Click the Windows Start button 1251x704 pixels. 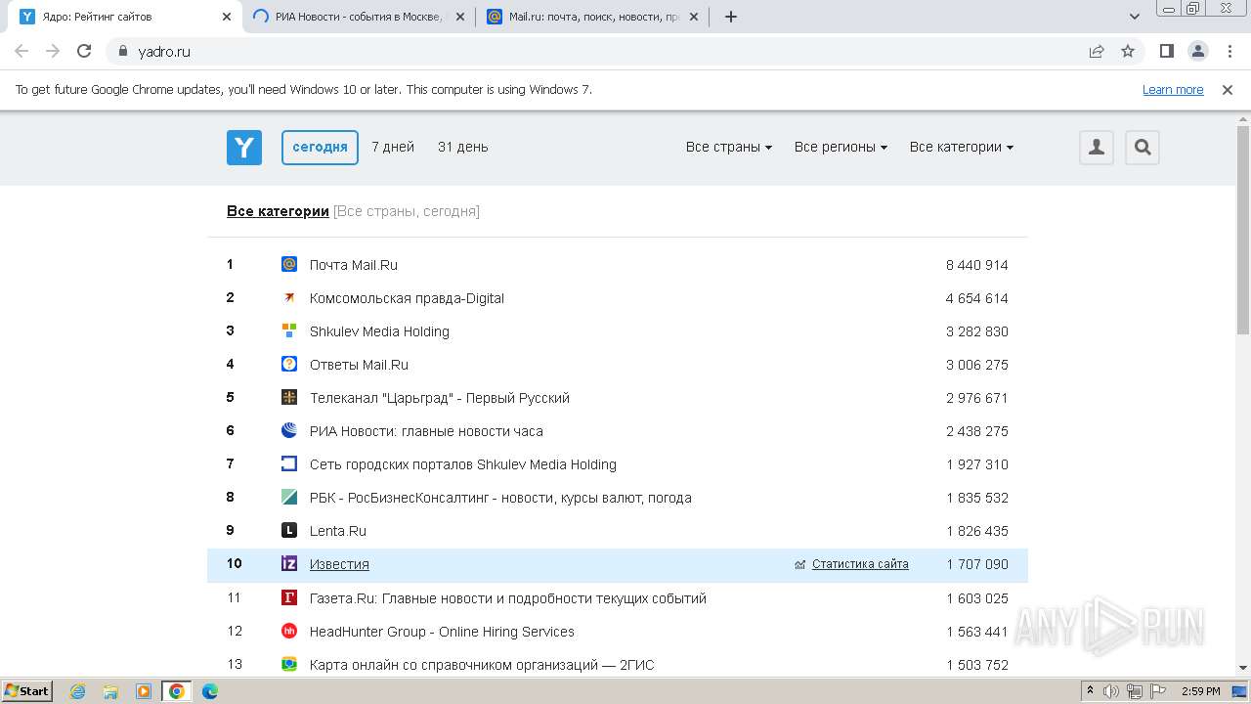[27, 691]
